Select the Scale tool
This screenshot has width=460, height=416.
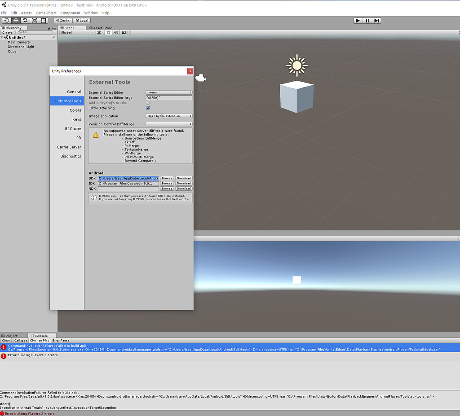coord(34,20)
